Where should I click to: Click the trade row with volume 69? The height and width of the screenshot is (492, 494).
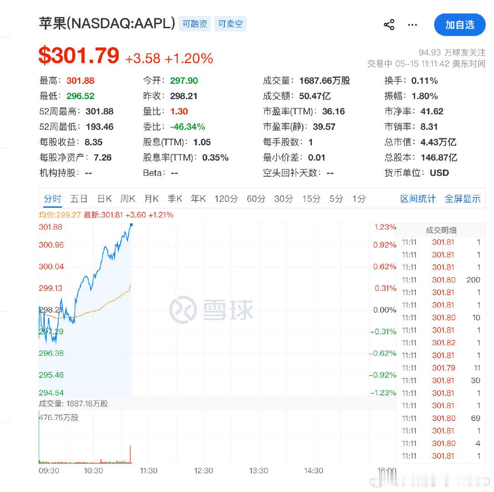pos(441,418)
